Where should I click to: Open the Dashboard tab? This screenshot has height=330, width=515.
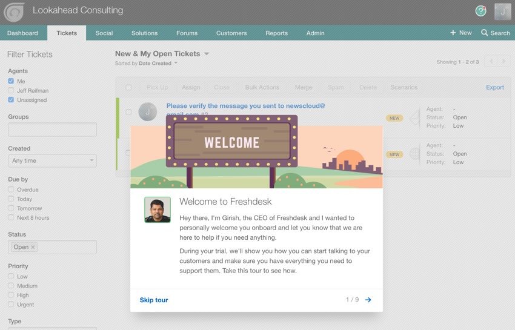22,33
